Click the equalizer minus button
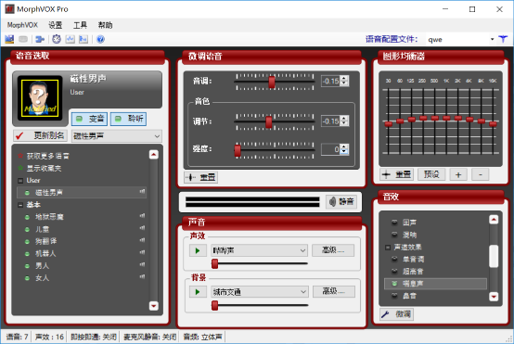 click(x=481, y=174)
